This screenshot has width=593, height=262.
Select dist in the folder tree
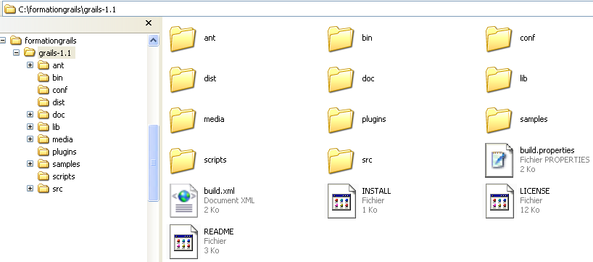tap(58, 102)
